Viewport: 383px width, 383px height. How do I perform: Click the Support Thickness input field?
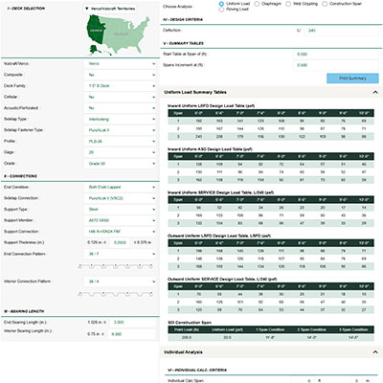[x=121, y=242]
